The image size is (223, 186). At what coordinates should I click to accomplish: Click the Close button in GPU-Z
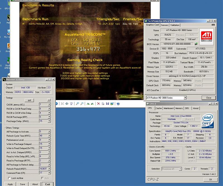[x=209, y=98]
